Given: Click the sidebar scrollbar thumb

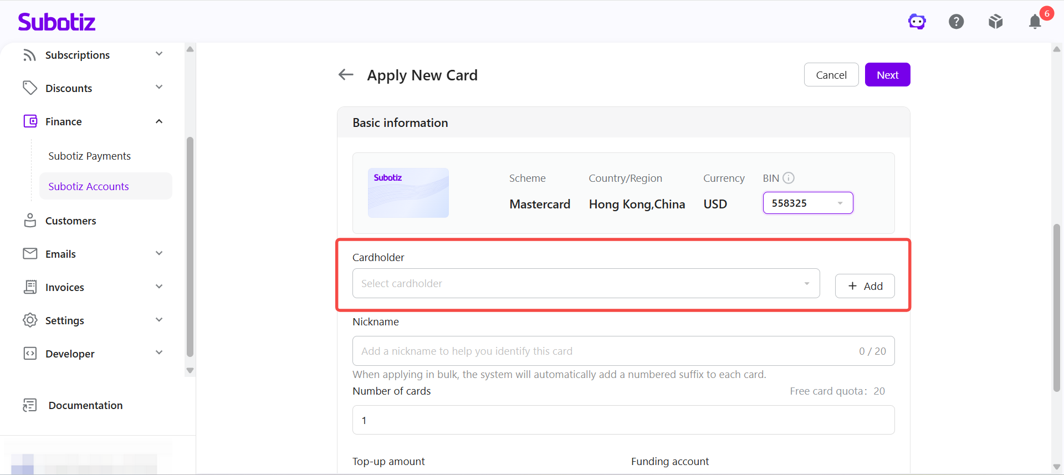Looking at the screenshot, I should [190, 247].
